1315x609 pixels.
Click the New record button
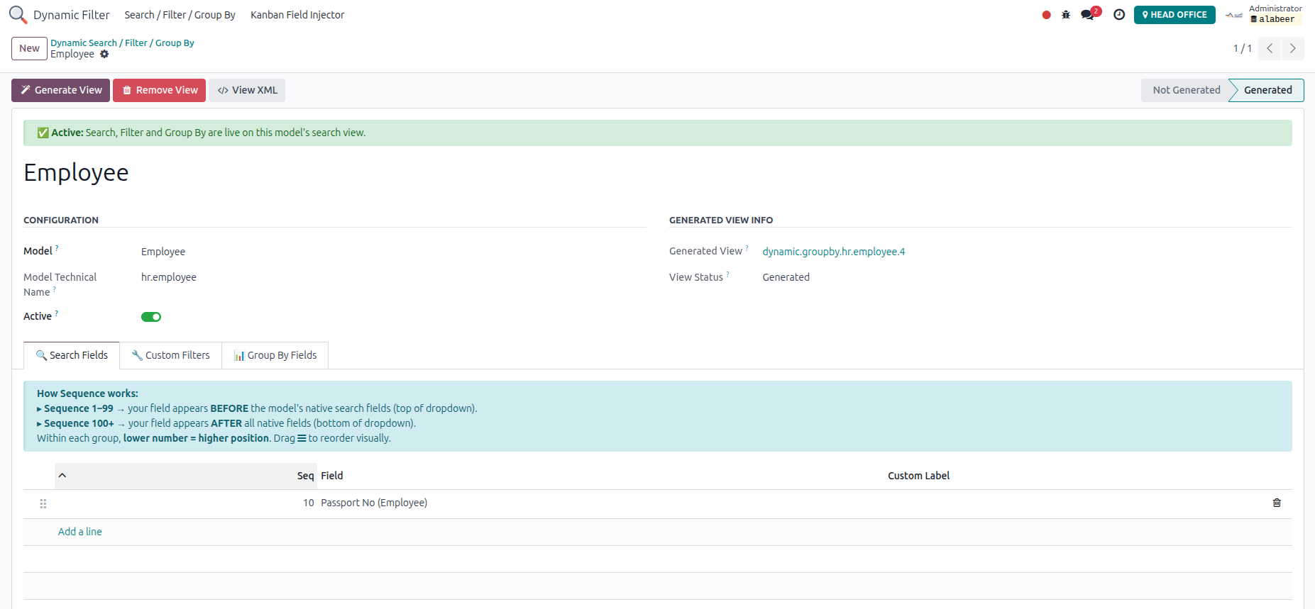(29, 48)
